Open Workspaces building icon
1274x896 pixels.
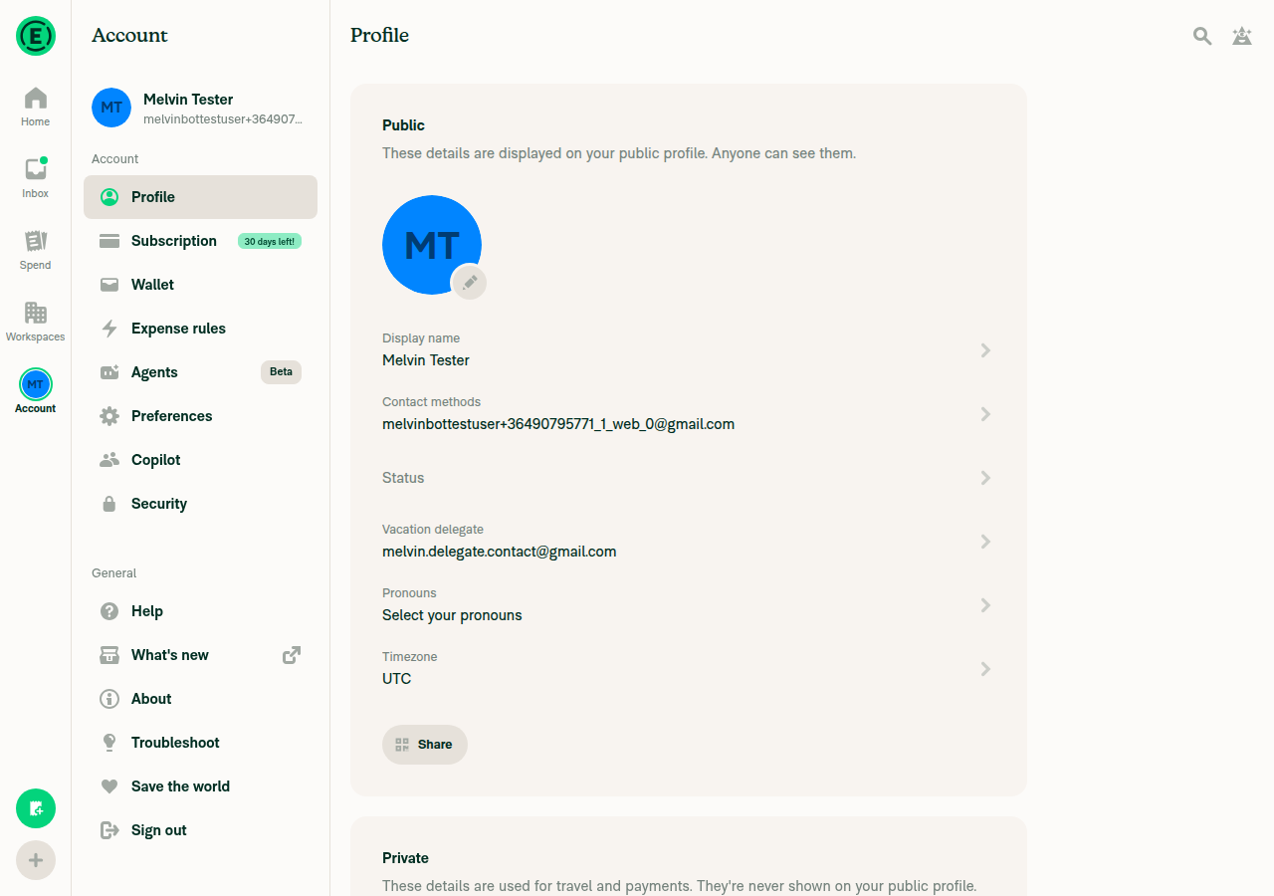[x=35, y=322]
